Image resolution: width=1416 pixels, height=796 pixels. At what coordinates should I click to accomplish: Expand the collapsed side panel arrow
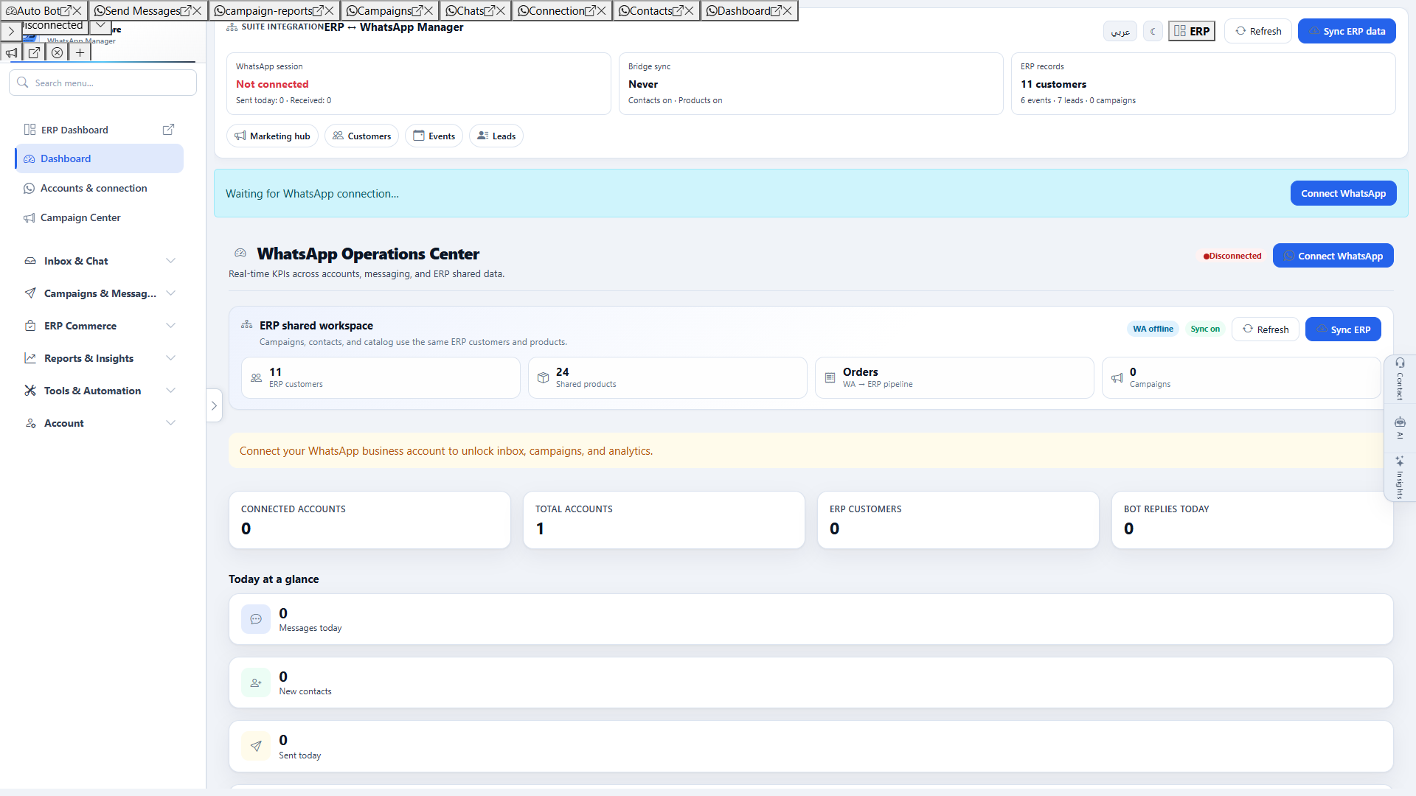(x=214, y=405)
